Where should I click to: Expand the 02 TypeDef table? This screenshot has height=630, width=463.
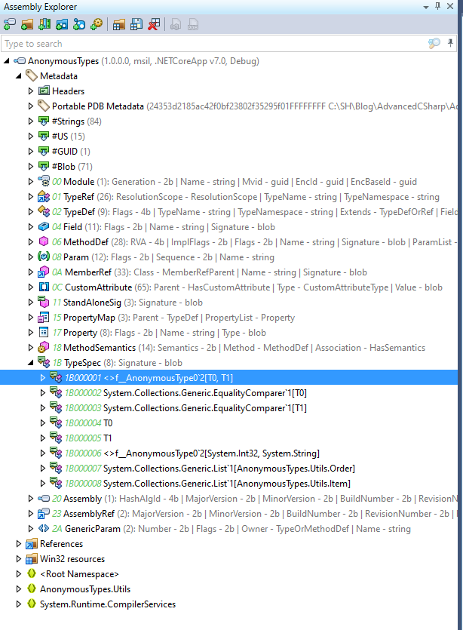[30, 212]
